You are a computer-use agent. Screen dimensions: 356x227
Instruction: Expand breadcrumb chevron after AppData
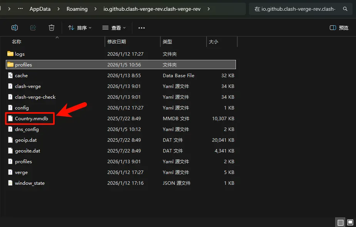(x=58, y=9)
